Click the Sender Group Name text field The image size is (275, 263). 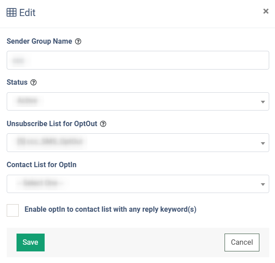tap(137, 60)
